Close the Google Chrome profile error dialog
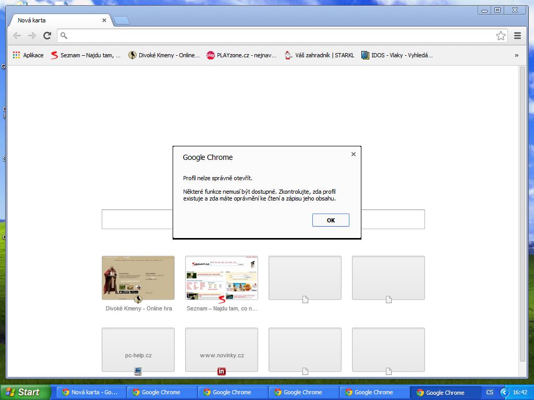Viewport: 534px width, 400px height. [354, 154]
